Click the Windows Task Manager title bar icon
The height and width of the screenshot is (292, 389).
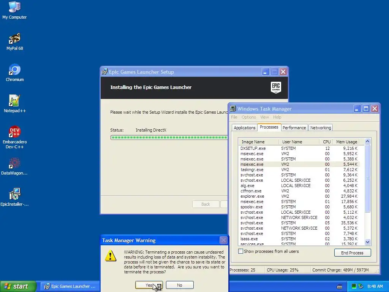233,108
